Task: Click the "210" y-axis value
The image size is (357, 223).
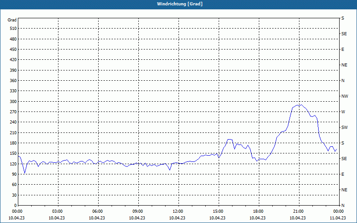Action: pyautogui.click(x=13, y=132)
